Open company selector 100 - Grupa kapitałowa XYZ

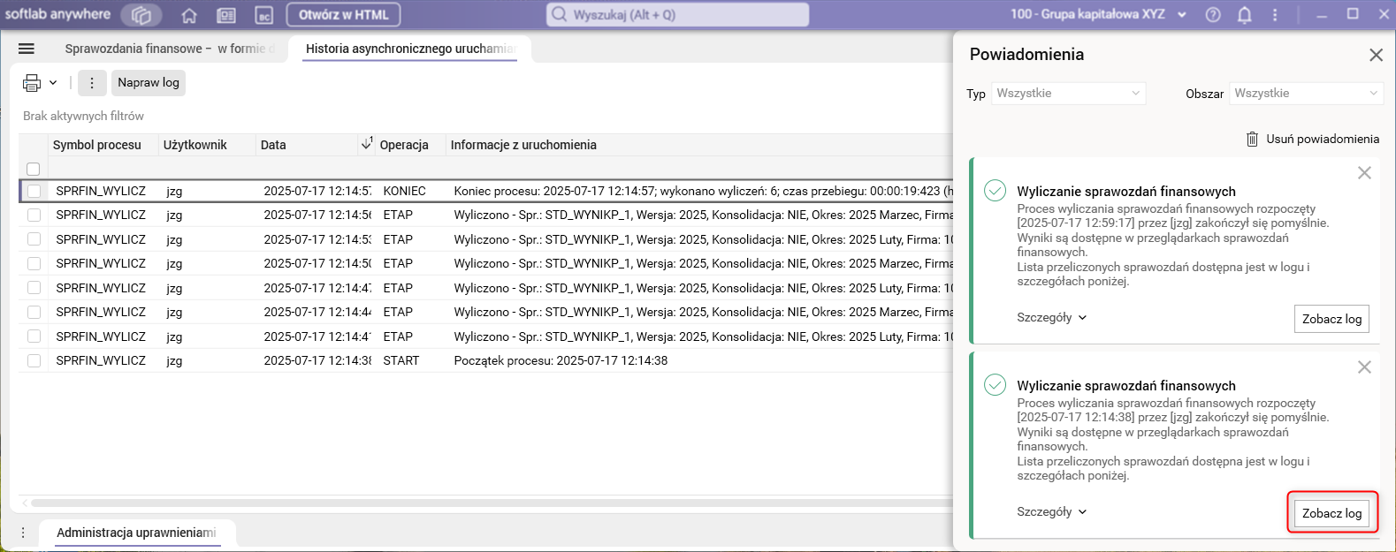click(1098, 14)
